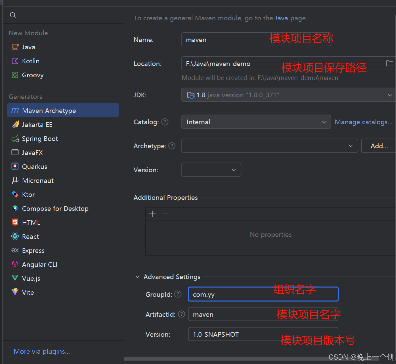Select React generator

(x=63, y=236)
